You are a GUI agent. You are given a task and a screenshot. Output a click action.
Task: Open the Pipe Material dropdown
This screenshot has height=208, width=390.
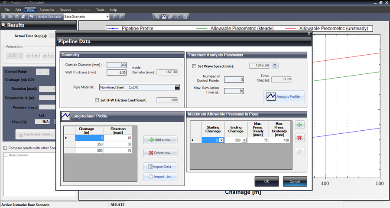(x=177, y=87)
